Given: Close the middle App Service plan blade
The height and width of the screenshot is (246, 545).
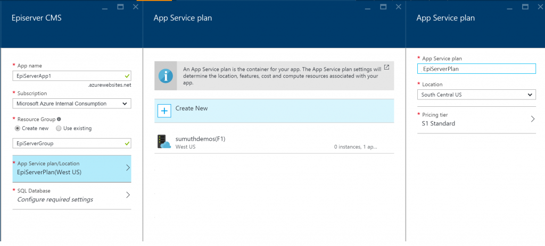Looking at the screenshot, I should [399, 7].
